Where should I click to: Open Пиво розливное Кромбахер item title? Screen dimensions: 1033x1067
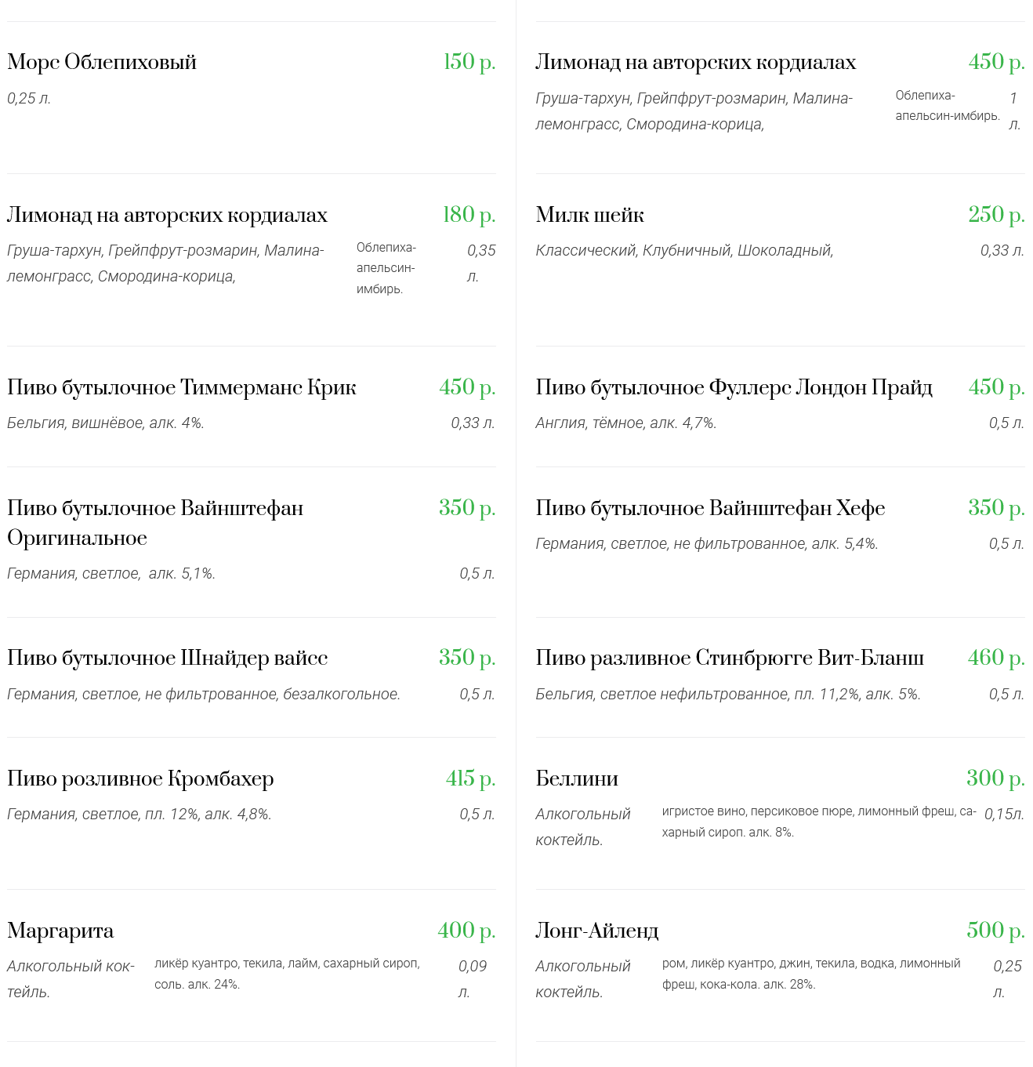[140, 778]
